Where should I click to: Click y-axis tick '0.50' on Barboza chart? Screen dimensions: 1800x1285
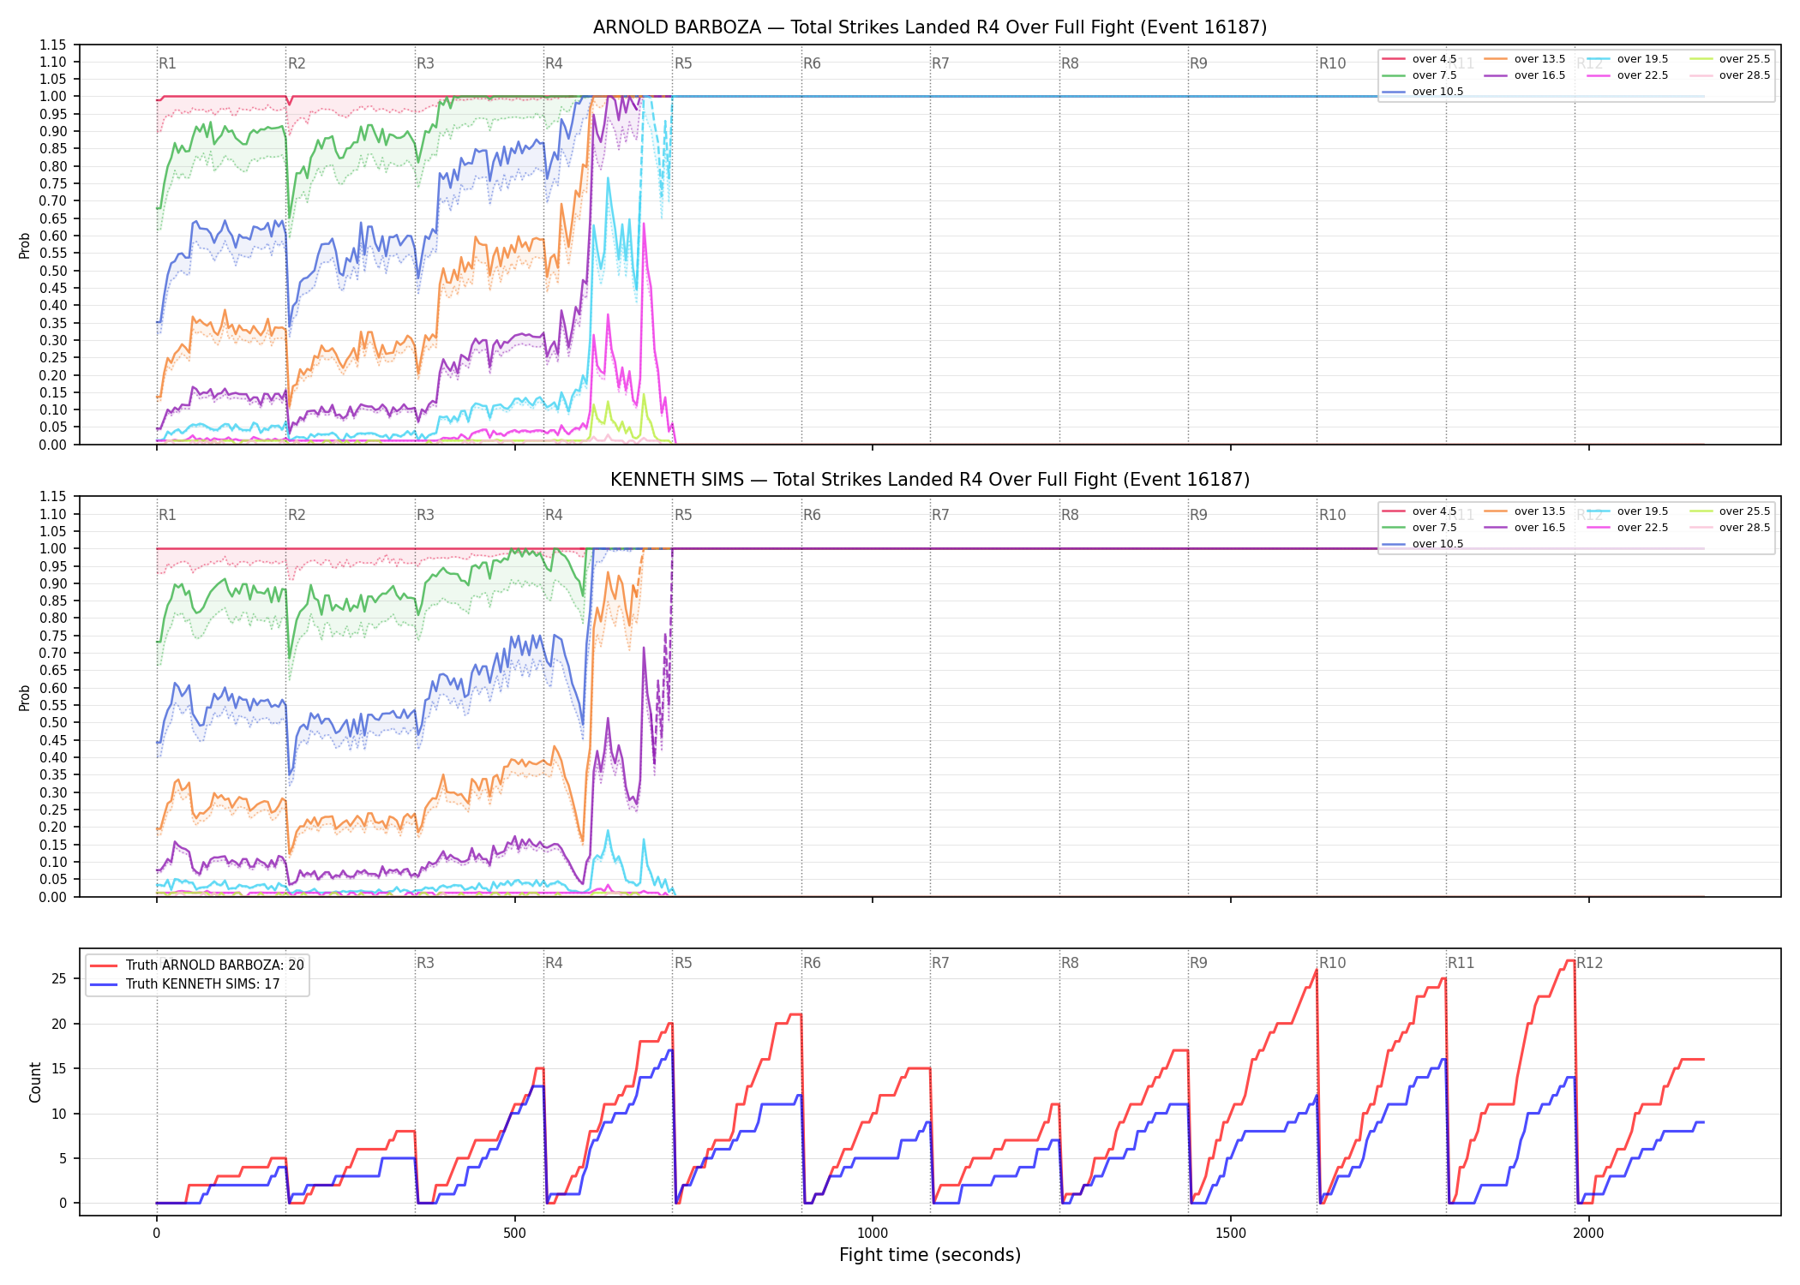point(53,271)
